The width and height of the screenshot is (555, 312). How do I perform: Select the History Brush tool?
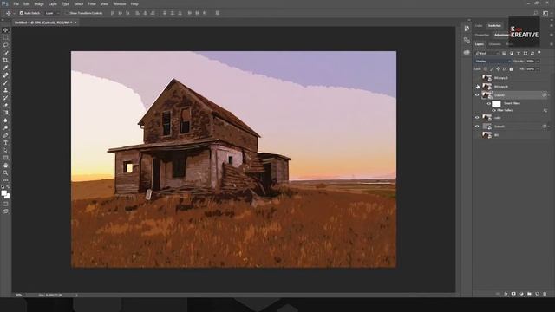click(x=5, y=98)
